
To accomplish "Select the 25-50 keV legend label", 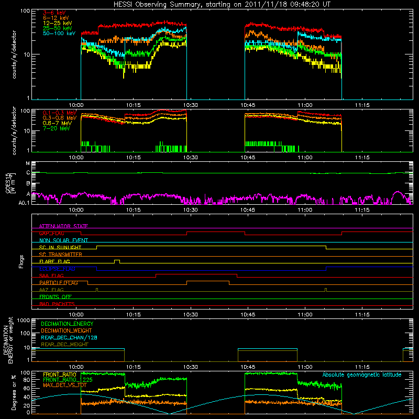I will coord(58,28).
